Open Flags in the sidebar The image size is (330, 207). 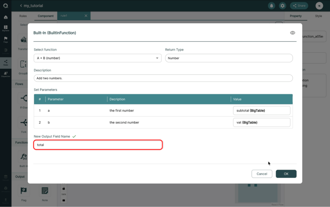click(x=6, y=40)
